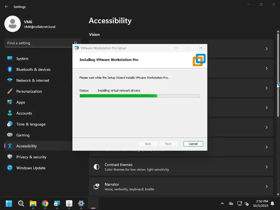Click the installation progress bar
280x210 pixels.
pos(140,96)
